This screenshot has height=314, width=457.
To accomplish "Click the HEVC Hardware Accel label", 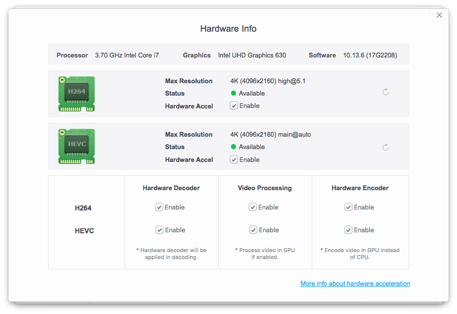I will click(189, 159).
